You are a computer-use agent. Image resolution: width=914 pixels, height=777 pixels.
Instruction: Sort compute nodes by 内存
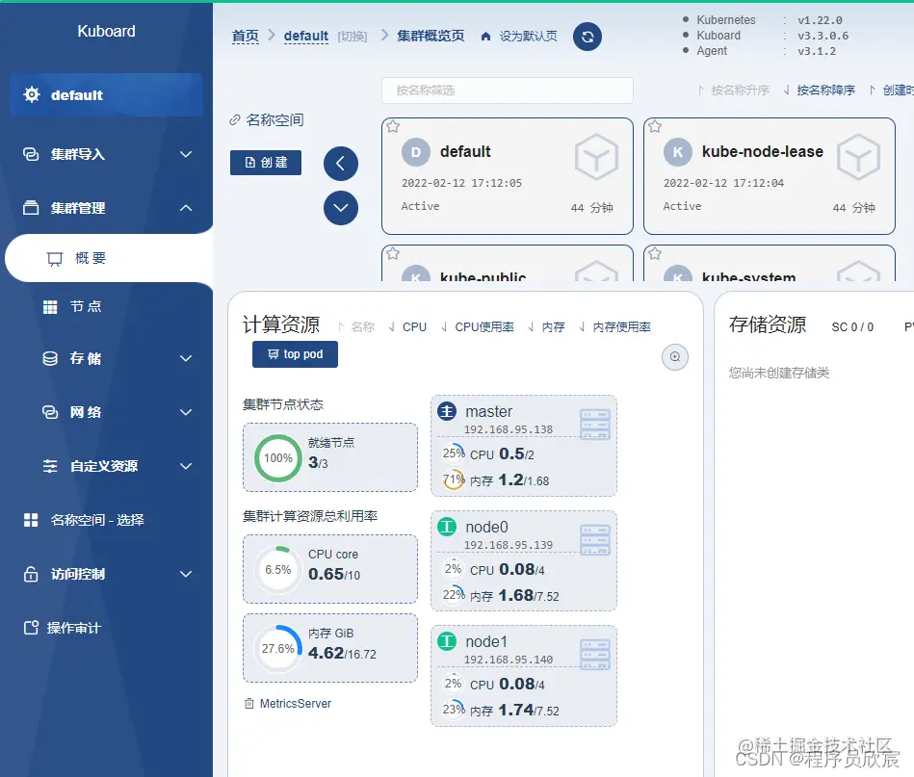coord(547,327)
